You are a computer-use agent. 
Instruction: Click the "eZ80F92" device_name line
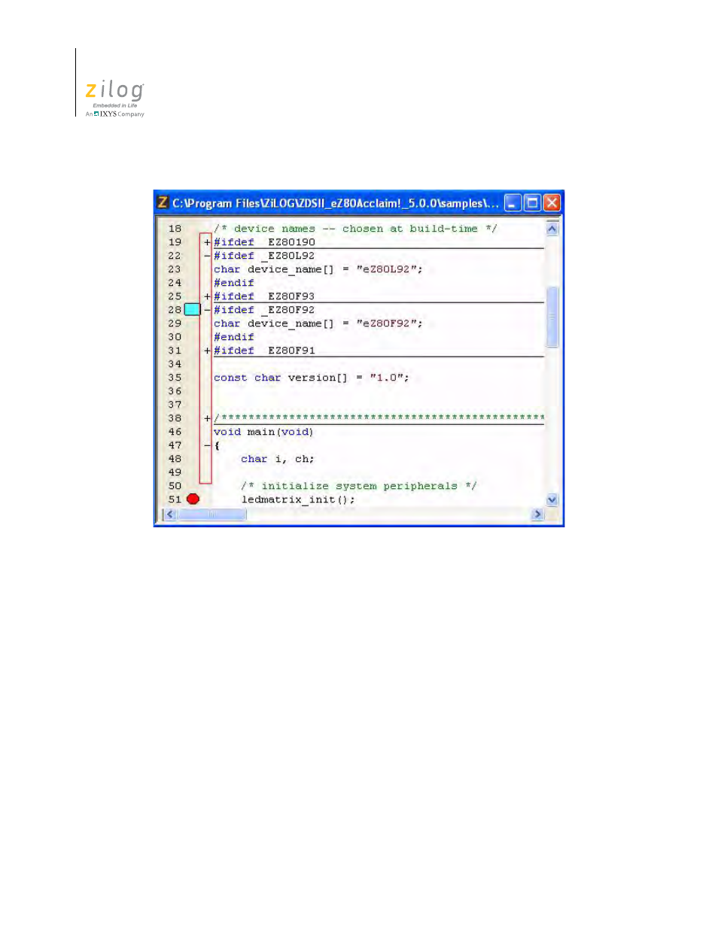[318, 323]
